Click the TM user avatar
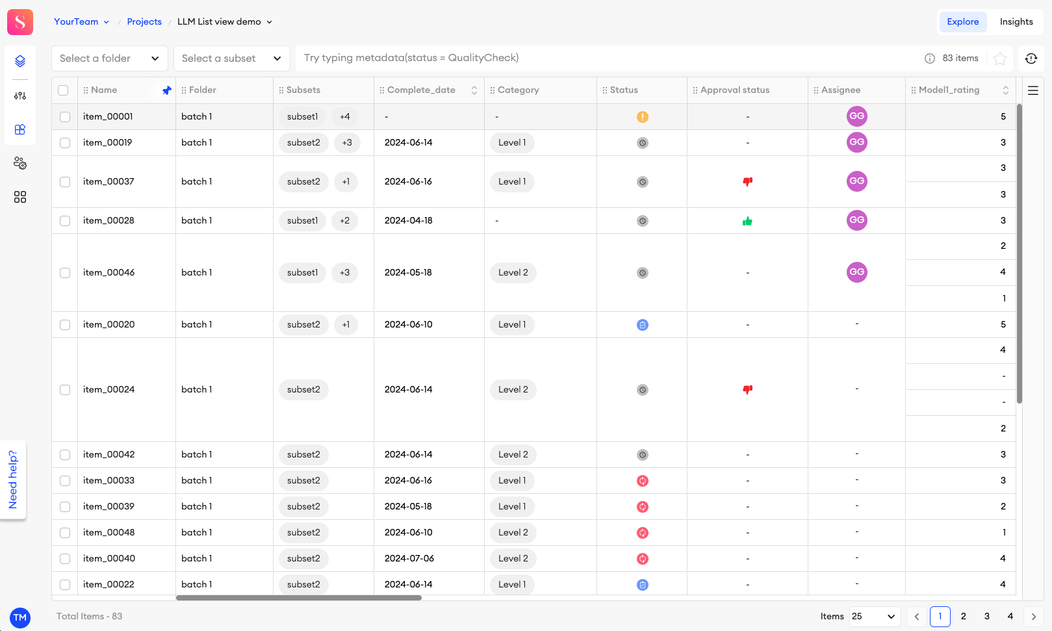Image resolution: width=1052 pixels, height=631 pixels. [x=20, y=618]
